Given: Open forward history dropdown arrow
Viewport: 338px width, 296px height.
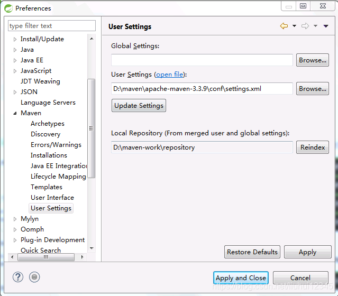Looking at the screenshot, I should 315,26.
